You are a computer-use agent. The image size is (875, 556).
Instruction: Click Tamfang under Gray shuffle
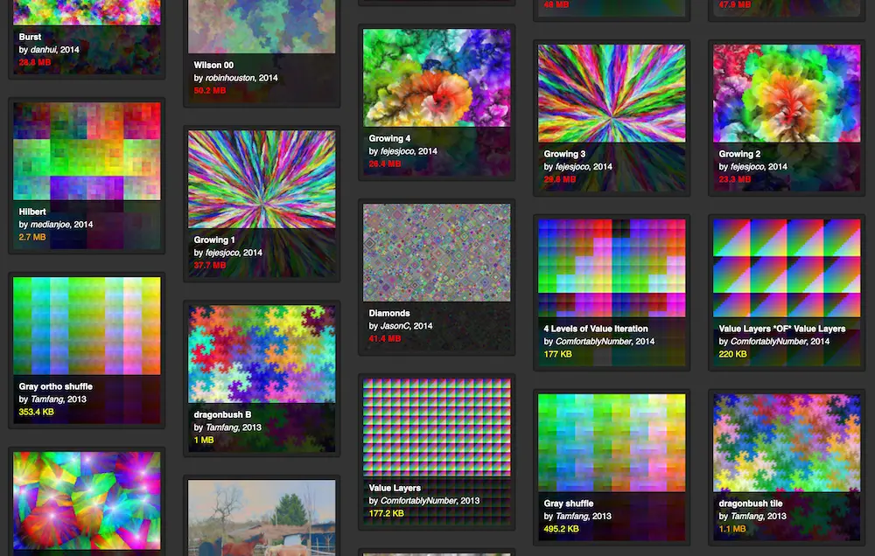572,517
